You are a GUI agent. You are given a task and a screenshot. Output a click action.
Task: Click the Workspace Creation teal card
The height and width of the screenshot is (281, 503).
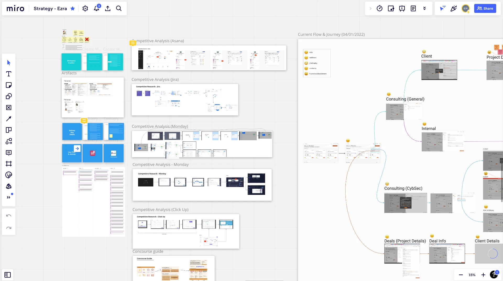click(x=71, y=62)
